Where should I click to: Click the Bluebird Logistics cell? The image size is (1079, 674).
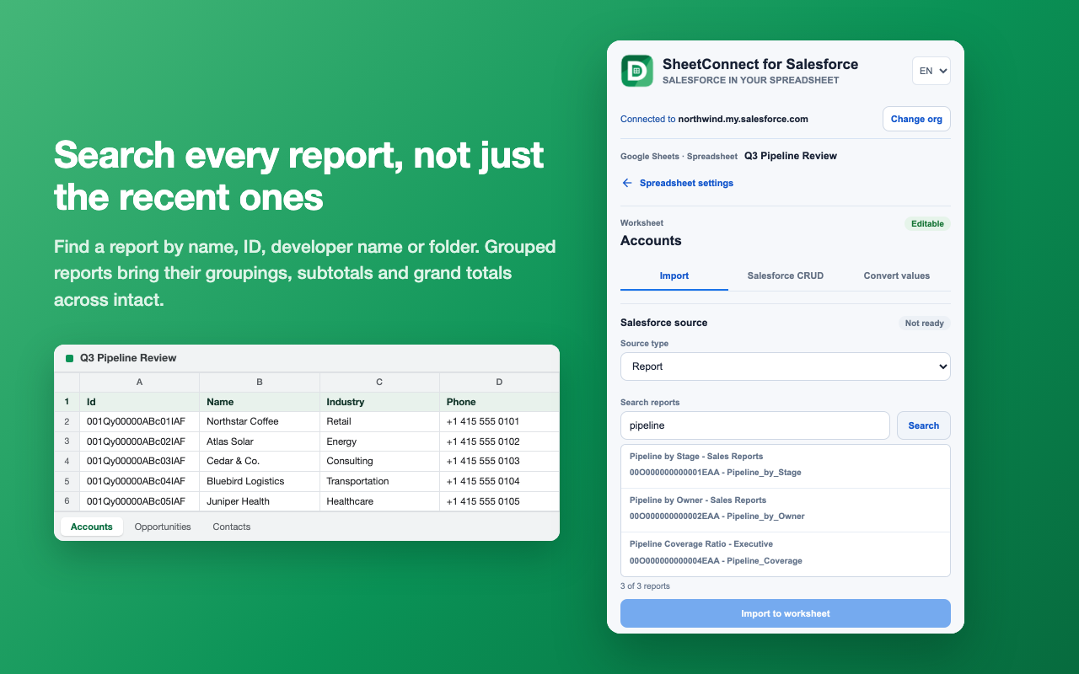click(260, 481)
